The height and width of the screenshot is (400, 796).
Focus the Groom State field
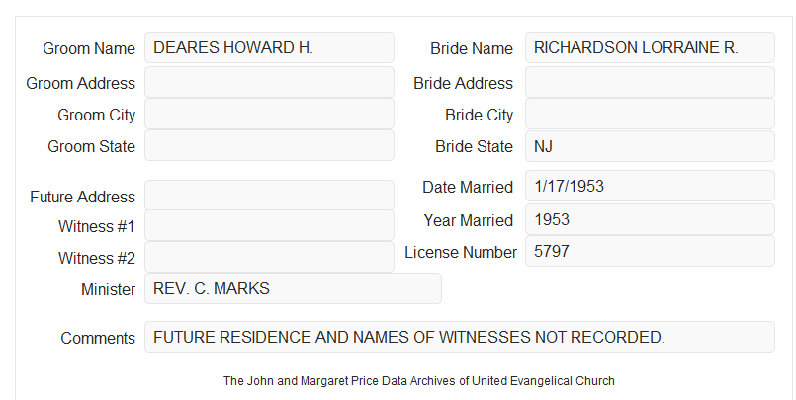[269, 145]
